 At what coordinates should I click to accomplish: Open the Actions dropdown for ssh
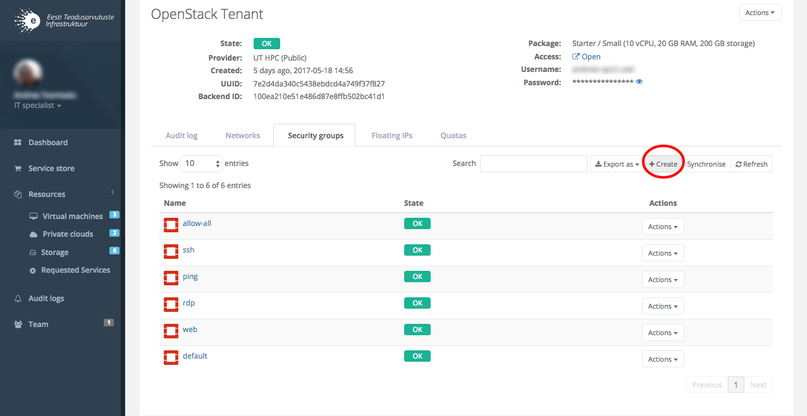pyautogui.click(x=663, y=253)
